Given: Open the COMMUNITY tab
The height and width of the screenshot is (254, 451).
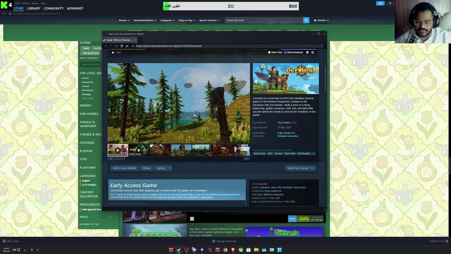Looking at the screenshot, I should pyautogui.click(x=54, y=8).
